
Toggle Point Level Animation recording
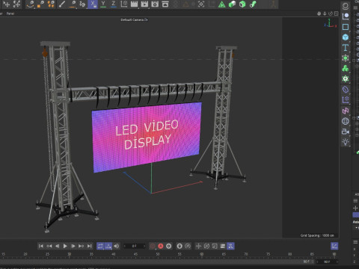tap(230, 246)
